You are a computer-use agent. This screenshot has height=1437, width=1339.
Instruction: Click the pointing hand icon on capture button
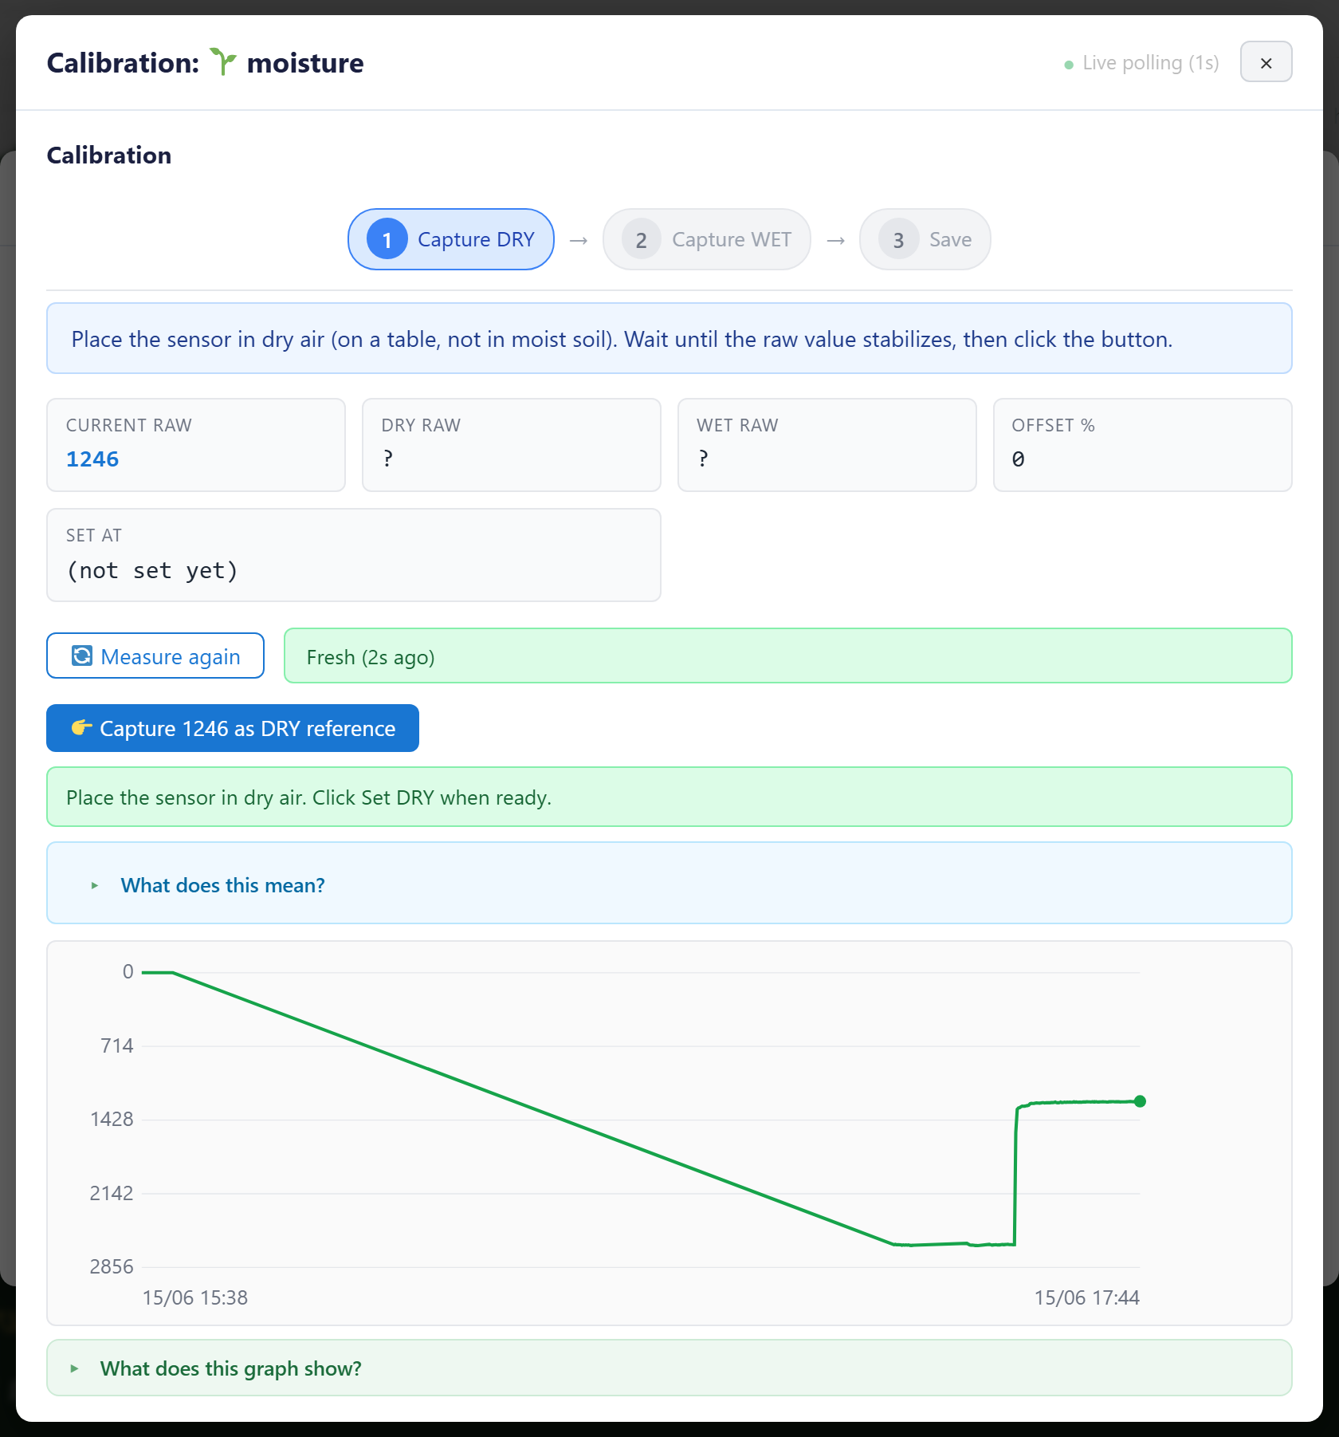tap(81, 727)
